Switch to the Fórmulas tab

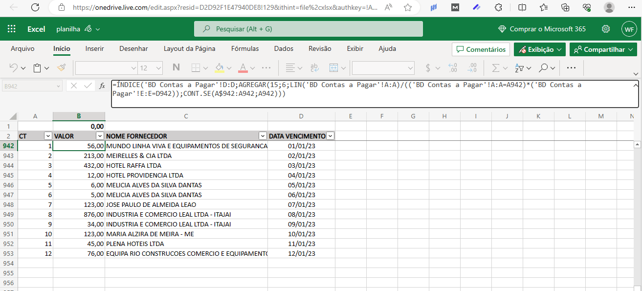pyautogui.click(x=245, y=48)
